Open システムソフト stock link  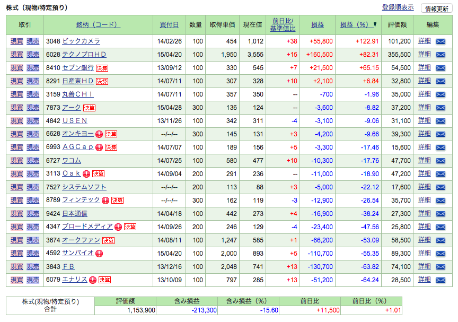point(84,187)
